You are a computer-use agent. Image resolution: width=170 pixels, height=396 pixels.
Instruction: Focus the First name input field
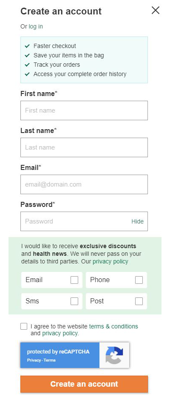84,110
